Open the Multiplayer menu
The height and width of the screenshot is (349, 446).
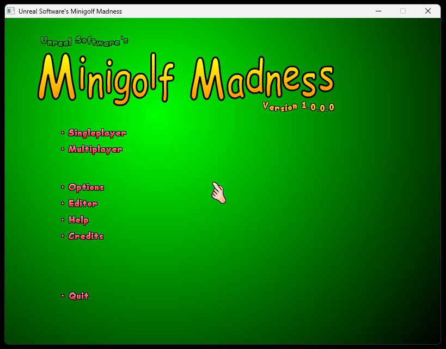pos(95,149)
